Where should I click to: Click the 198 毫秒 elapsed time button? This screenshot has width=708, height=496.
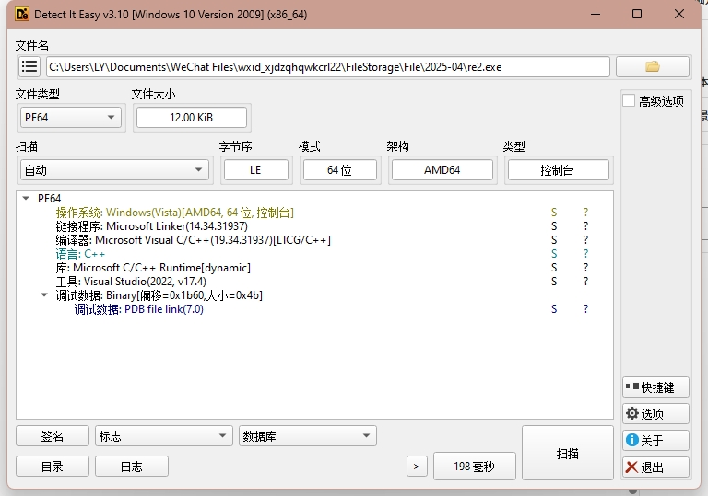[x=475, y=467]
